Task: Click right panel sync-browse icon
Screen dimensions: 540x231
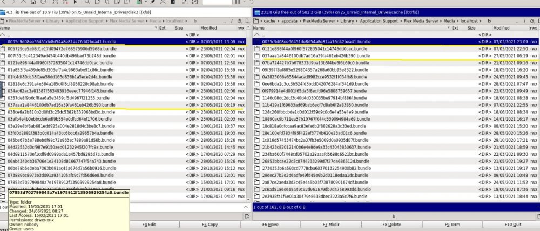Action: 532,21
